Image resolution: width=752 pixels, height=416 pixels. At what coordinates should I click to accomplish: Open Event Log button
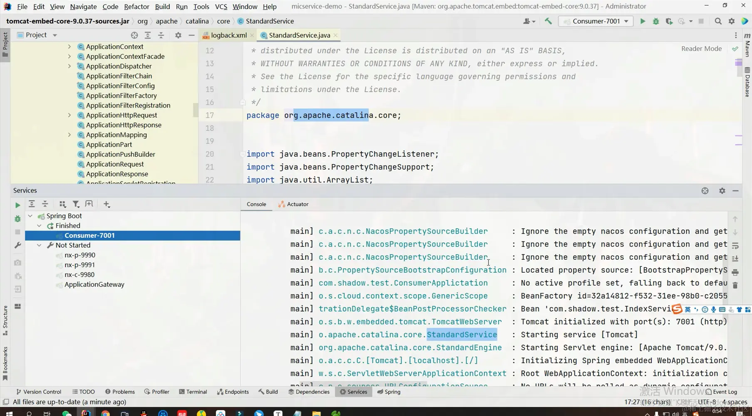(721, 391)
